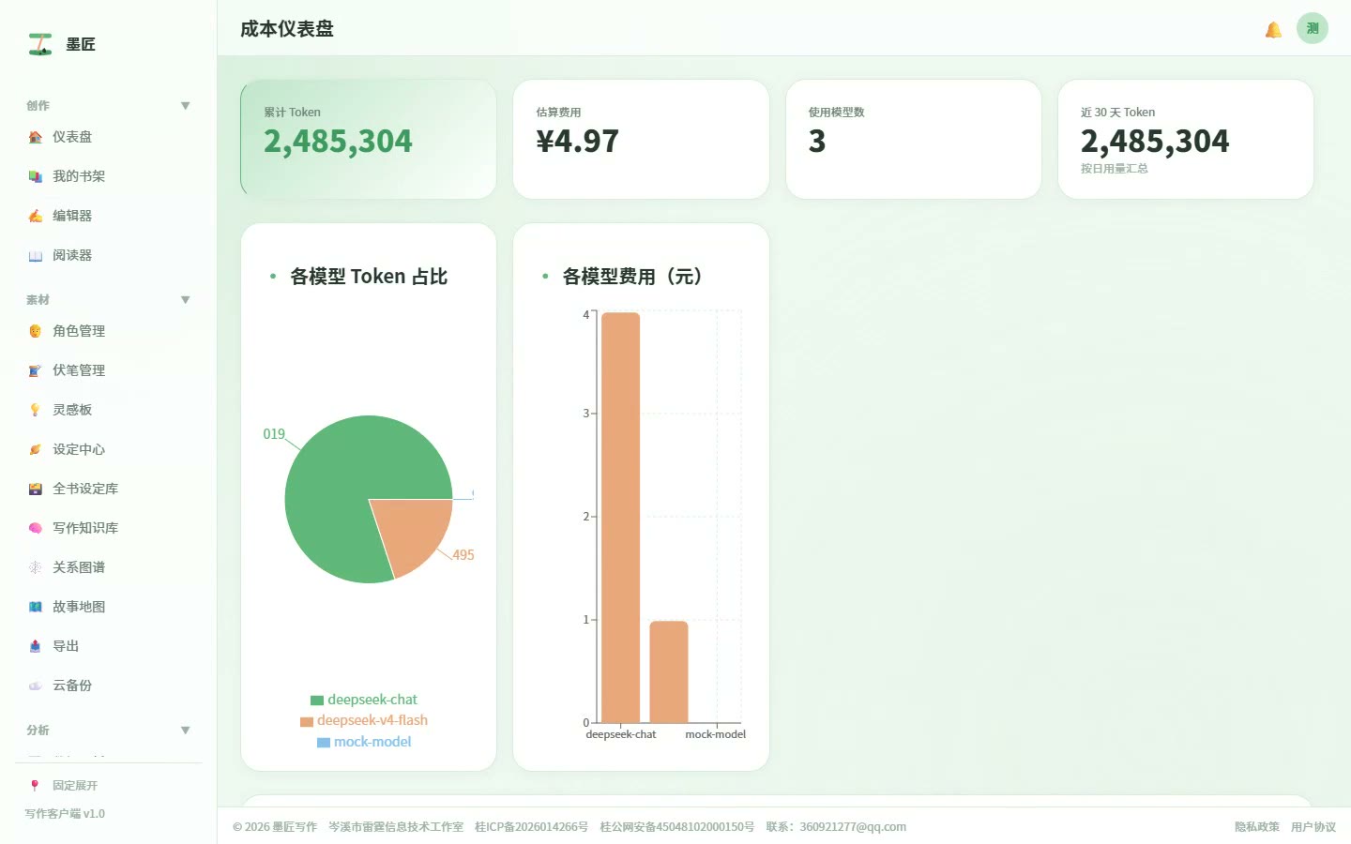Collapse the 素材 section arrow

point(185,300)
